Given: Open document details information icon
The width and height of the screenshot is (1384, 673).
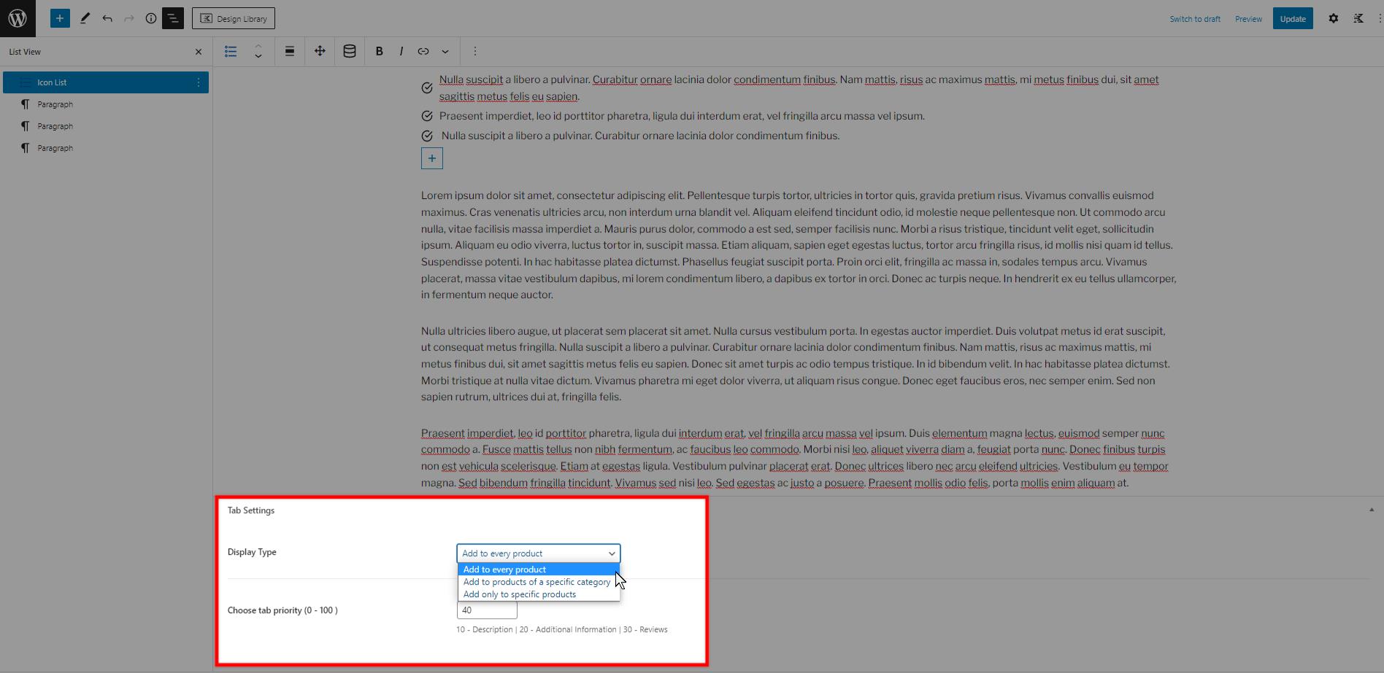Looking at the screenshot, I should pyautogui.click(x=151, y=18).
